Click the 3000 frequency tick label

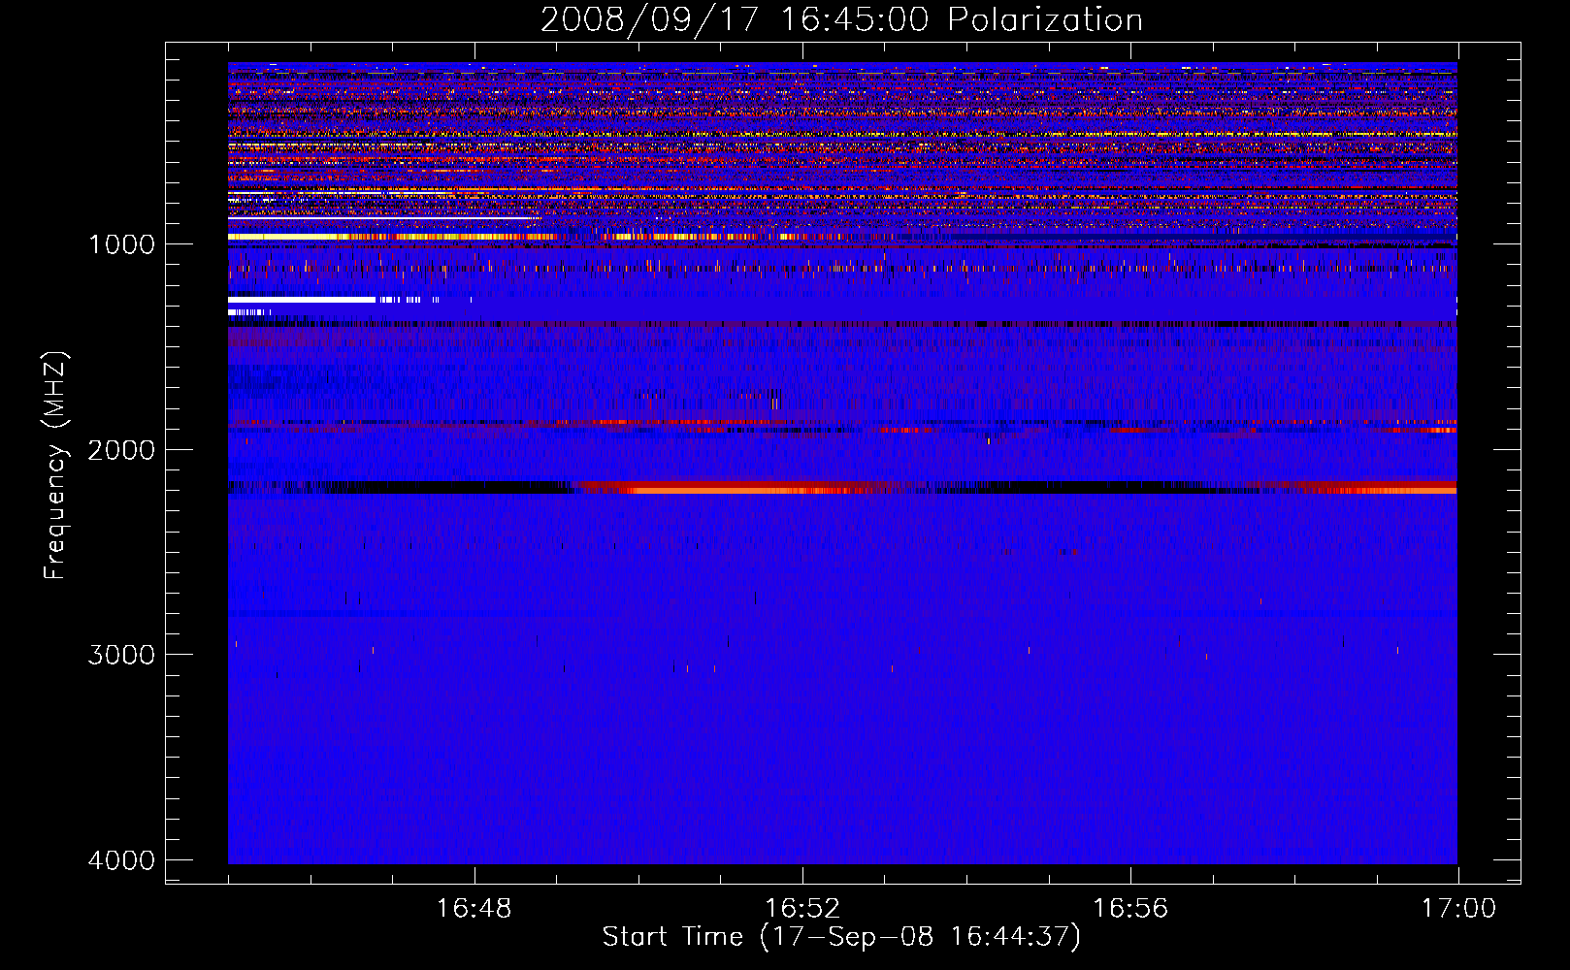coord(122,655)
